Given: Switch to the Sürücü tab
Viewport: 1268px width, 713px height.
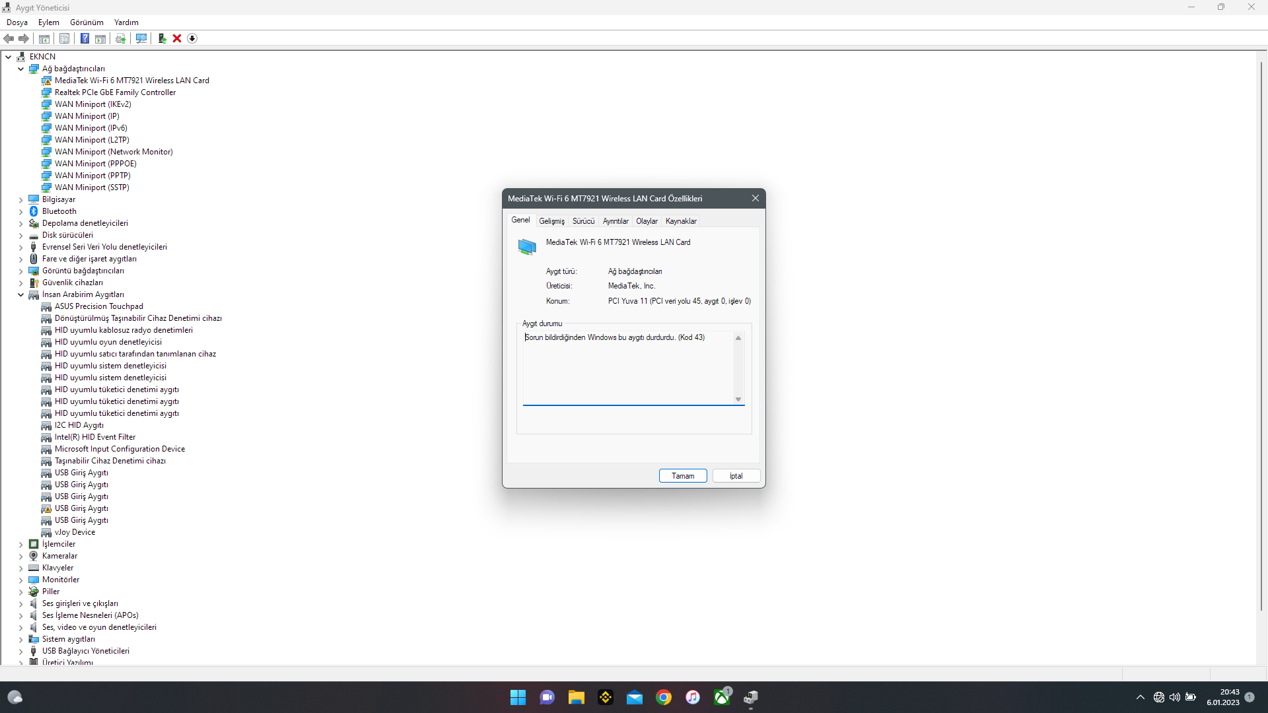Looking at the screenshot, I should (x=583, y=221).
